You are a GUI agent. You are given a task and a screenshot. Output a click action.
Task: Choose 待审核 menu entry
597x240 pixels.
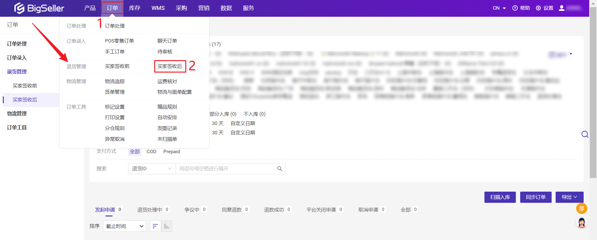(165, 52)
